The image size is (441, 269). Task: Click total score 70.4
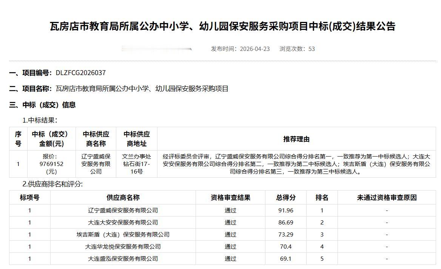click(x=286, y=246)
